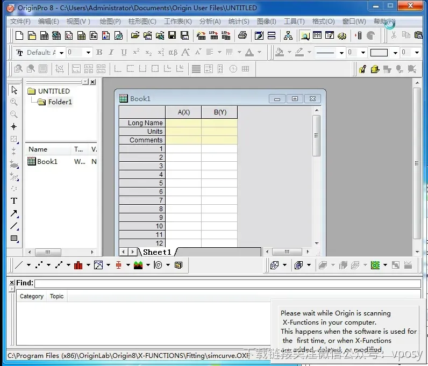
Task: Click the Area plot icon
Action: tap(138, 265)
